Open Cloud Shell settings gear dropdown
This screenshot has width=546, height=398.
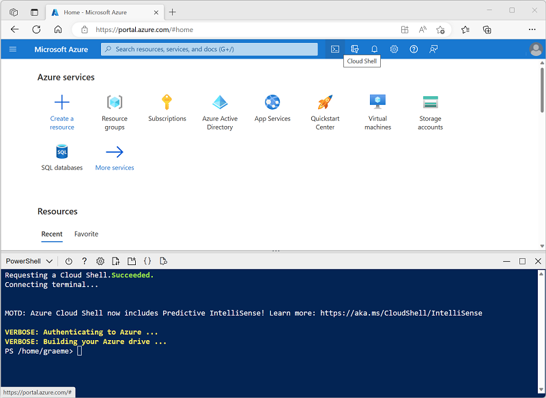[x=100, y=261]
